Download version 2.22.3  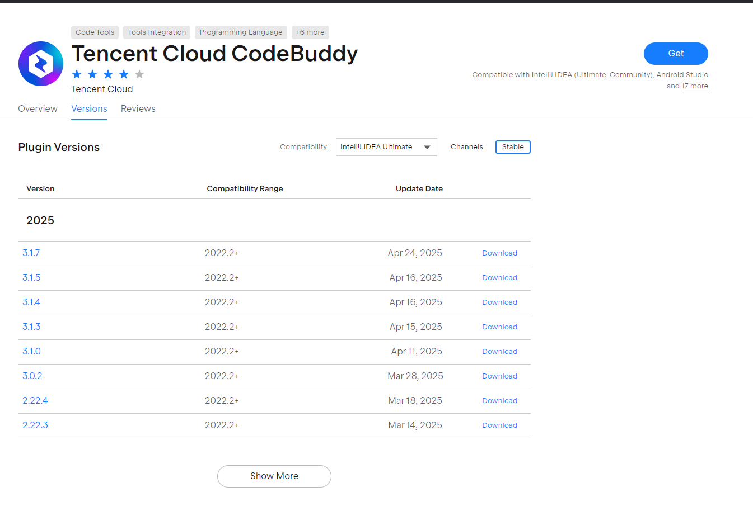coord(500,425)
